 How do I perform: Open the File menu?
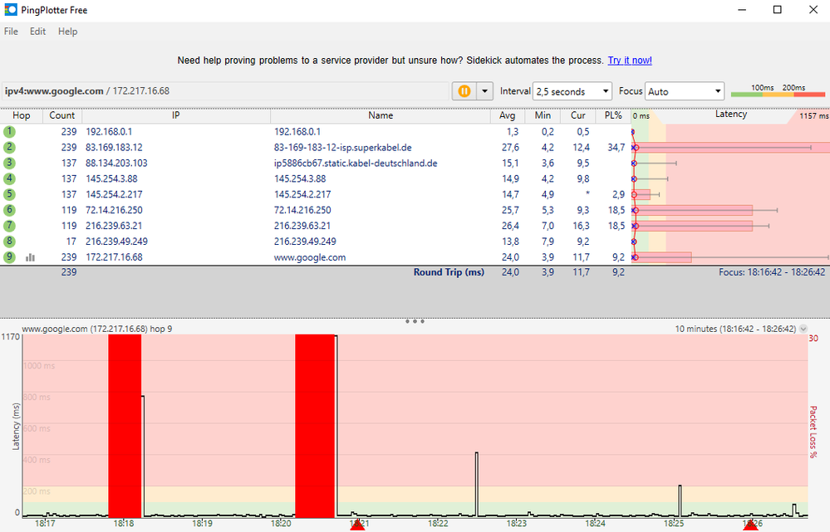pos(11,32)
